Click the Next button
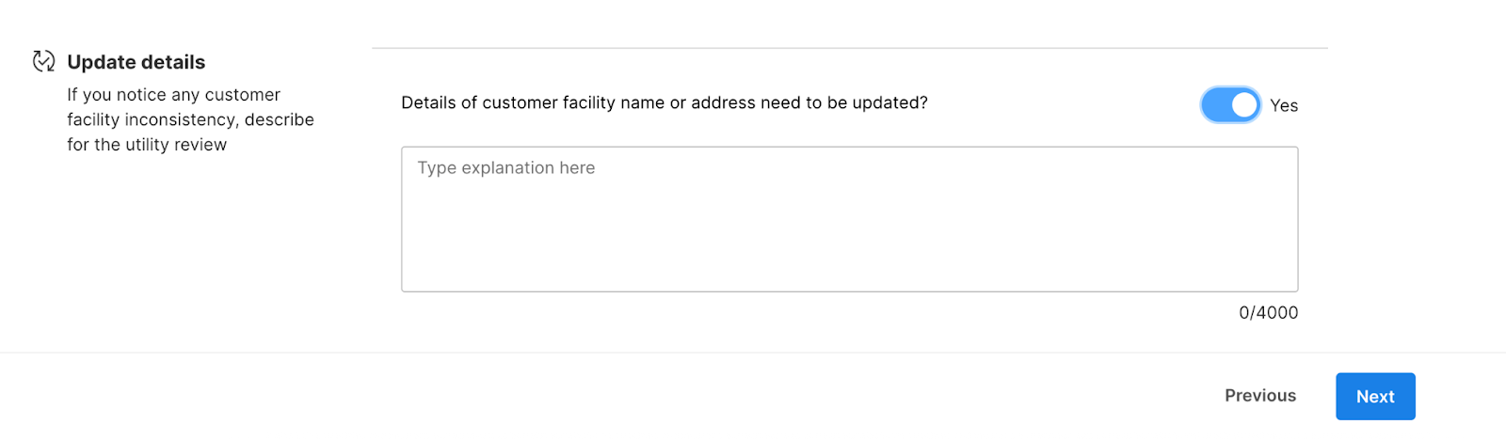 coord(1375,396)
